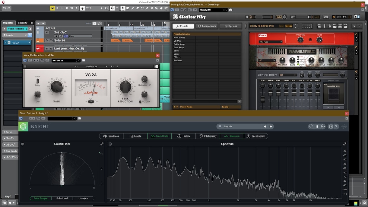The image size is (368, 207).
Task: Toggle the Read automation R button
Action: (x=67, y=8)
